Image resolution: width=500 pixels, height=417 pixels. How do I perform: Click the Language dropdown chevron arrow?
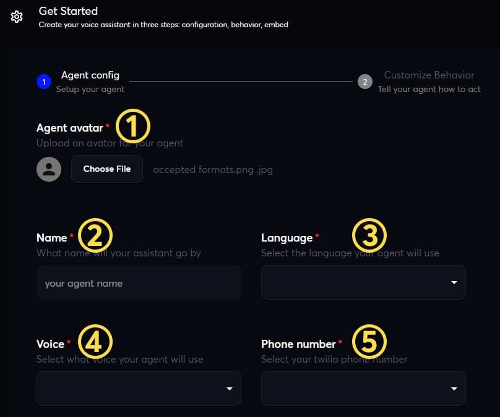[x=455, y=282]
